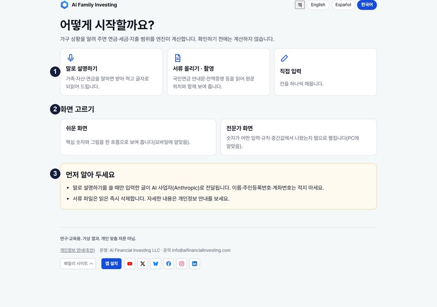Click the 핵심 숫자와 그림을 description text

click(x=128, y=142)
